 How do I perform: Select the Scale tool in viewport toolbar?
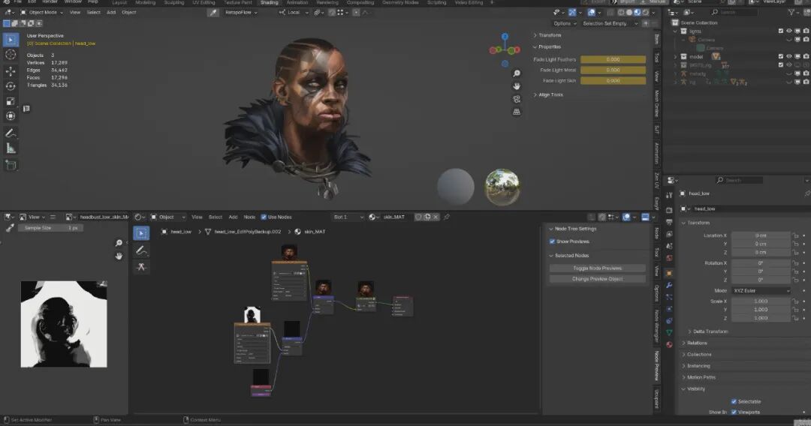click(11, 101)
